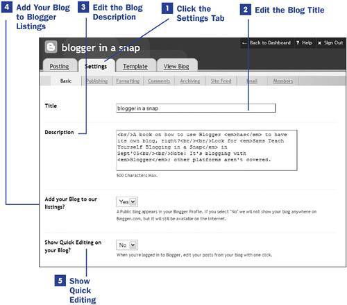
Task: Go to Formatting settings
Action: click(128, 81)
